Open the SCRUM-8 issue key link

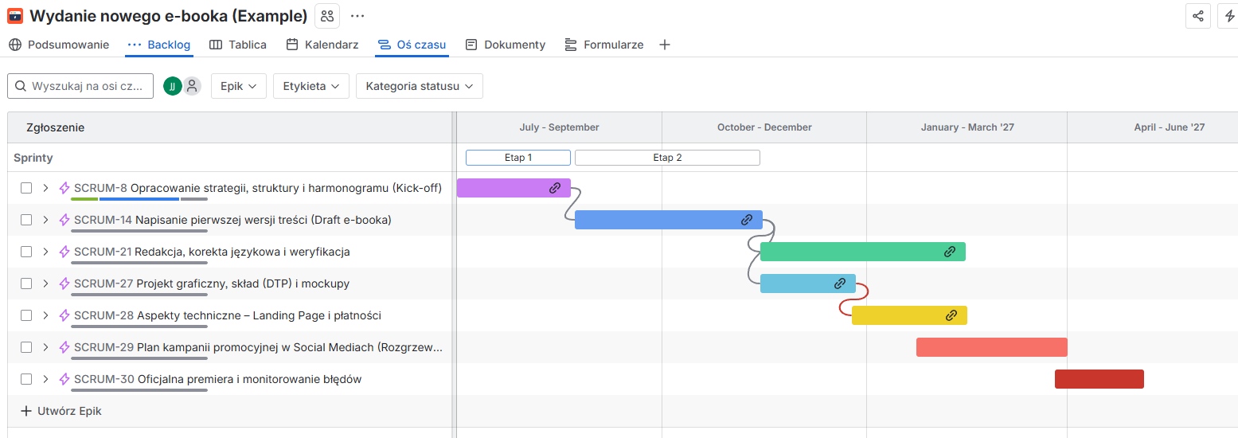[x=100, y=188]
